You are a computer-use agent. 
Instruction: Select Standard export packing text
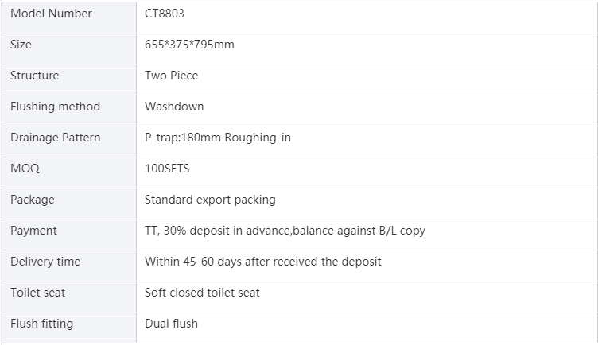(210, 200)
